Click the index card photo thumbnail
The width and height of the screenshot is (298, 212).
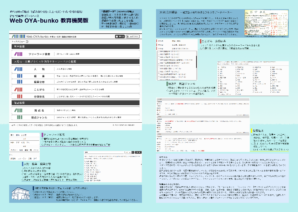[266, 23]
